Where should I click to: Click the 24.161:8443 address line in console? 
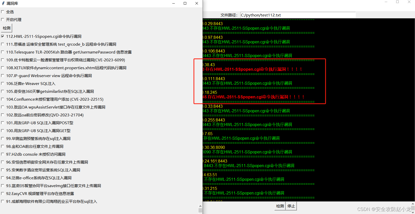[215, 161]
